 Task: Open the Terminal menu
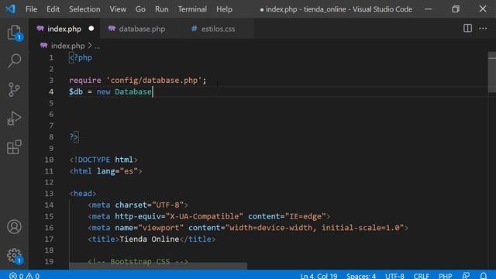(192, 9)
